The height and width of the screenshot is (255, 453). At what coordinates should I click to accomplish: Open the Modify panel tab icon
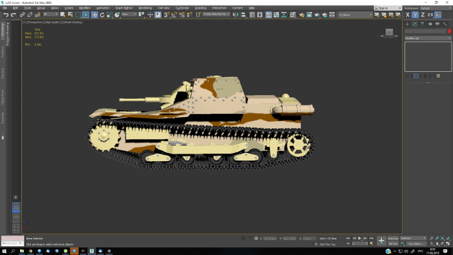coord(415,24)
